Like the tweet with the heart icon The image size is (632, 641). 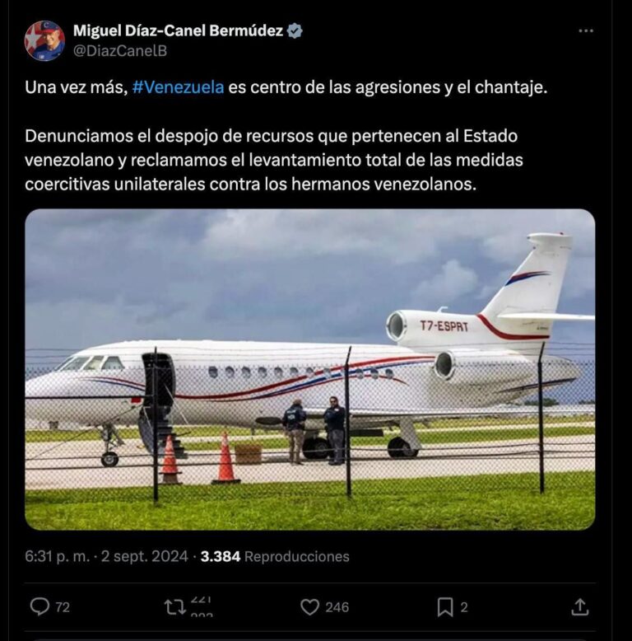click(x=309, y=607)
